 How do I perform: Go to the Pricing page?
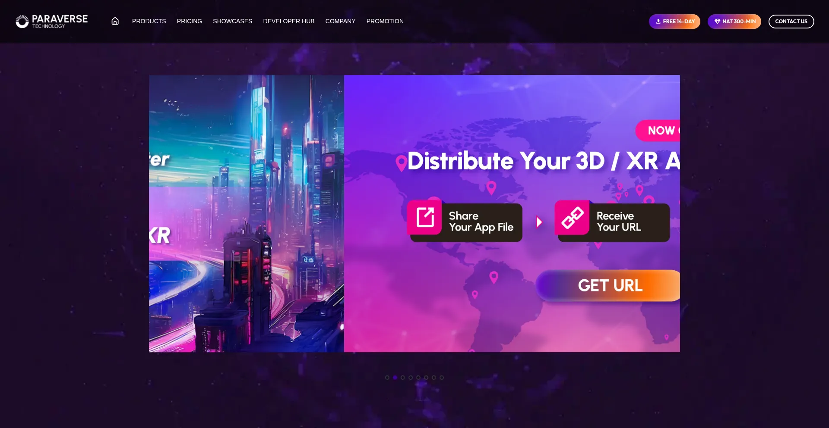pyautogui.click(x=189, y=21)
